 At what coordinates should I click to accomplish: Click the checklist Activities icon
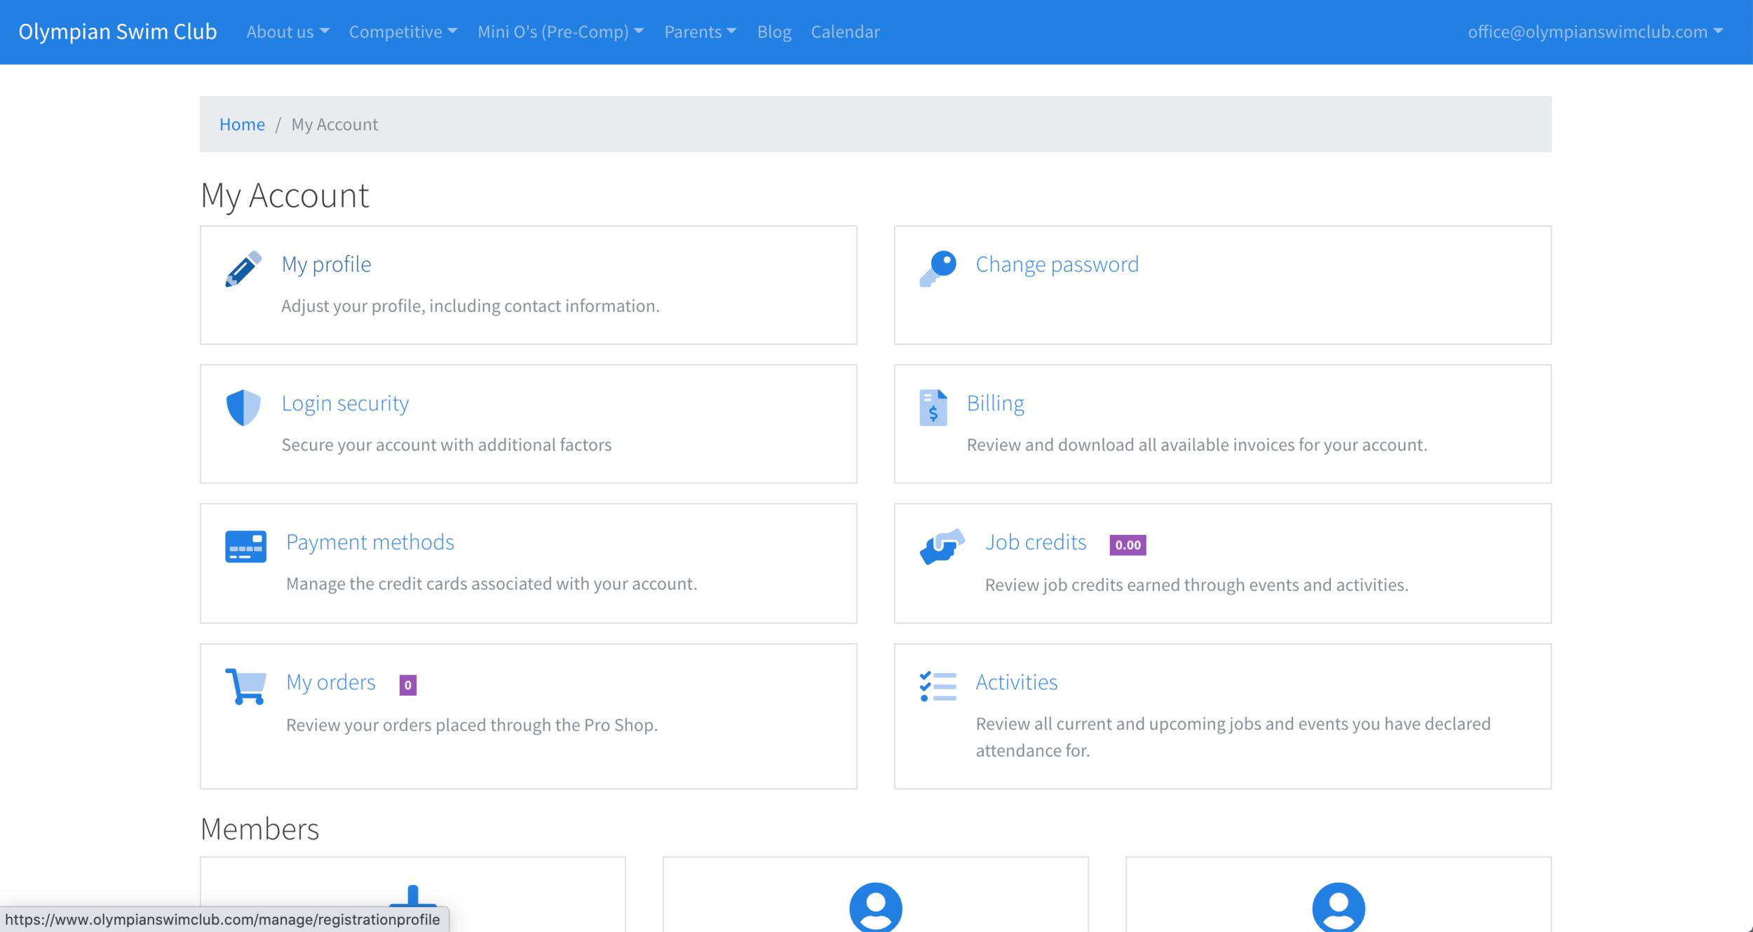[x=938, y=686]
